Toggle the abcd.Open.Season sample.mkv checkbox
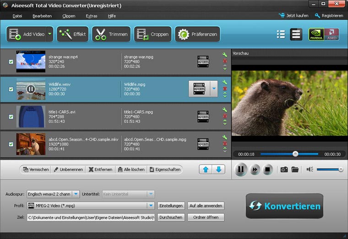Viewport: 348px width, 239px height. (11, 144)
